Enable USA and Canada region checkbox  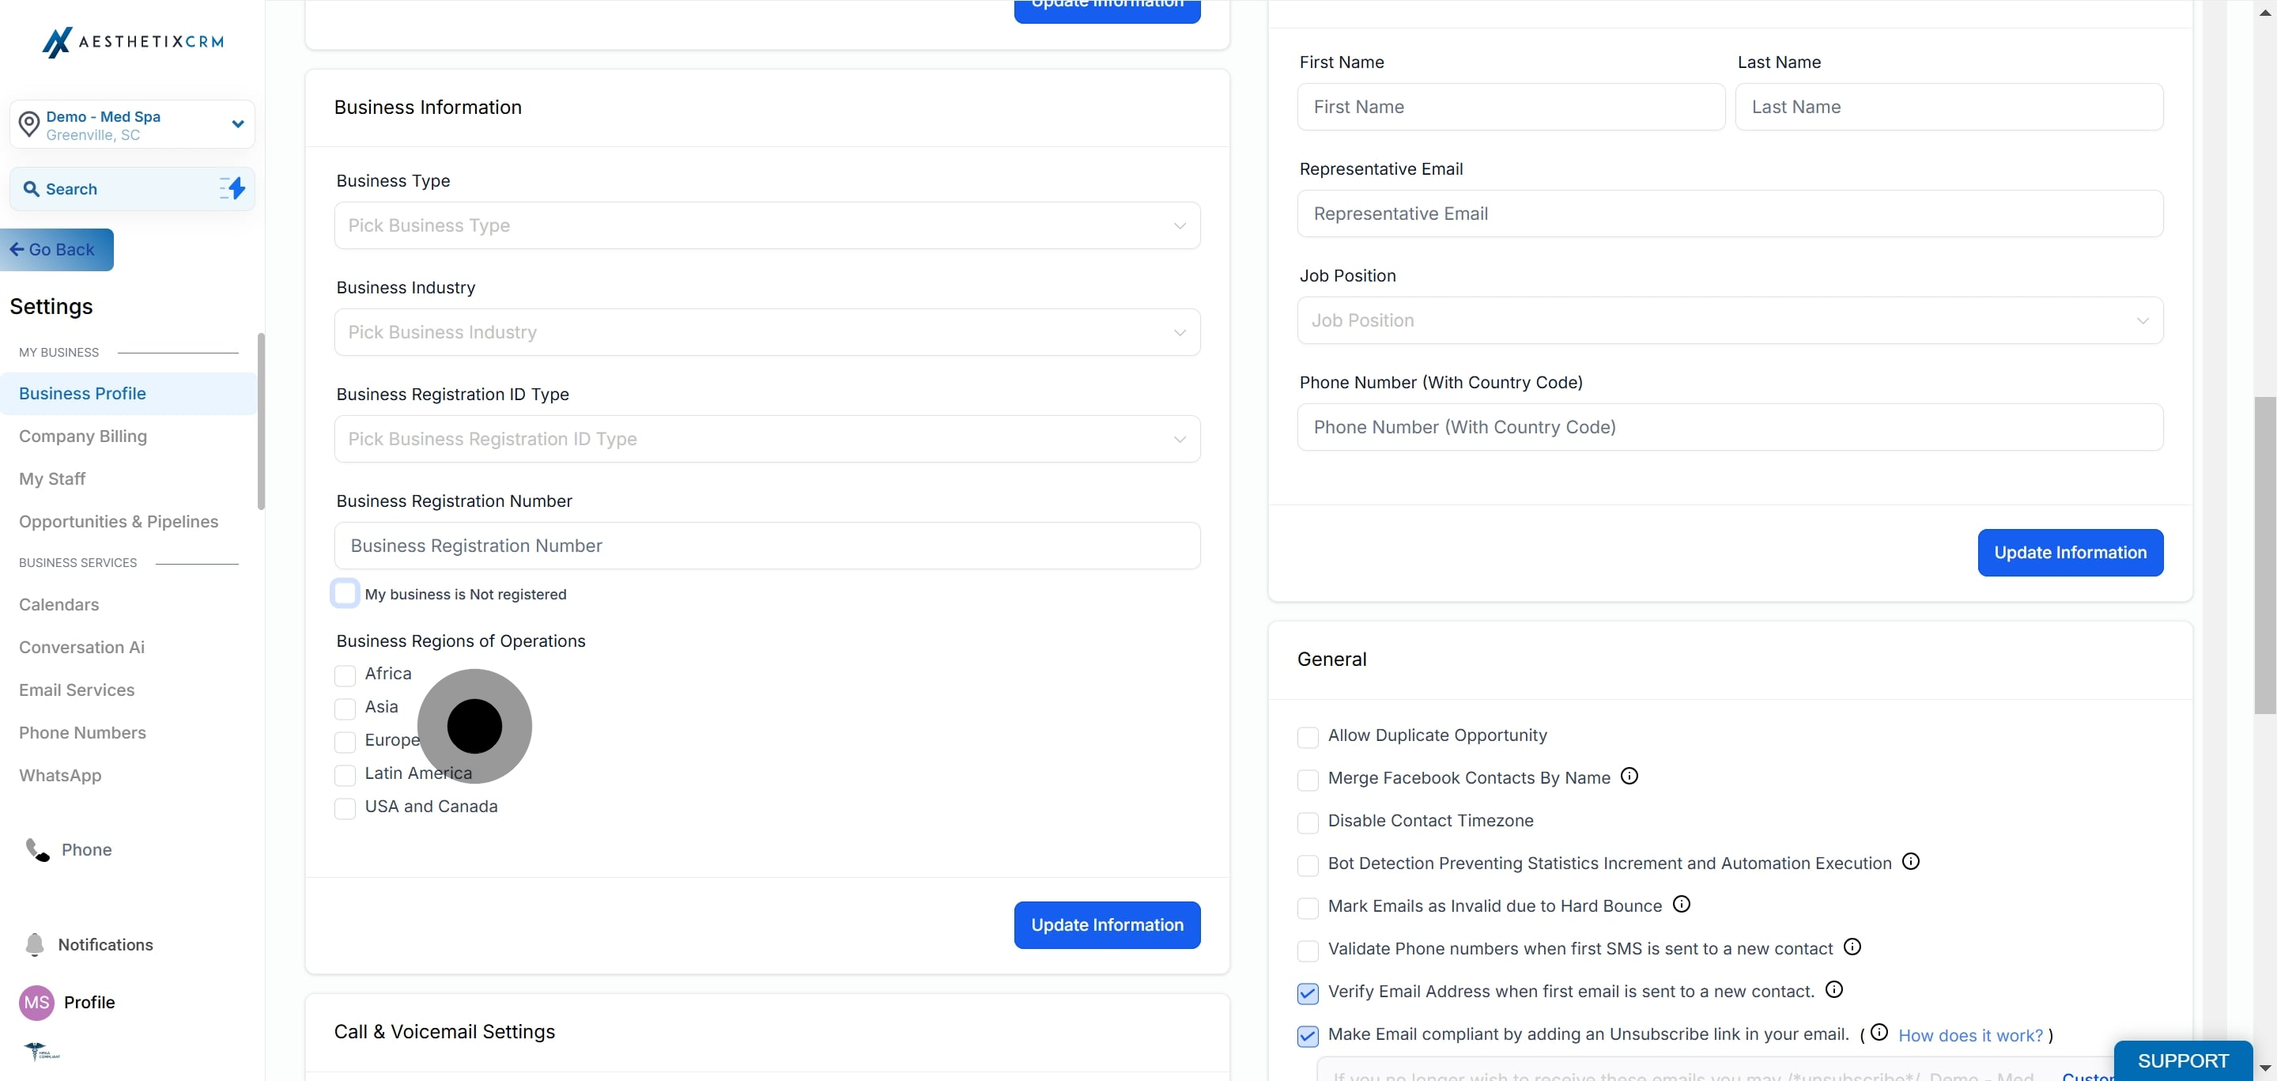(345, 808)
